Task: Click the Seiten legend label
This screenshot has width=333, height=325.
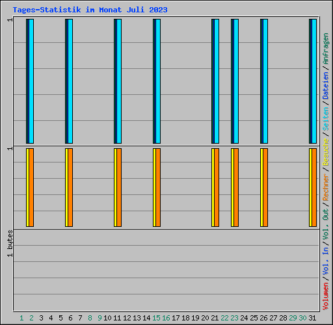Action: point(326,119)
